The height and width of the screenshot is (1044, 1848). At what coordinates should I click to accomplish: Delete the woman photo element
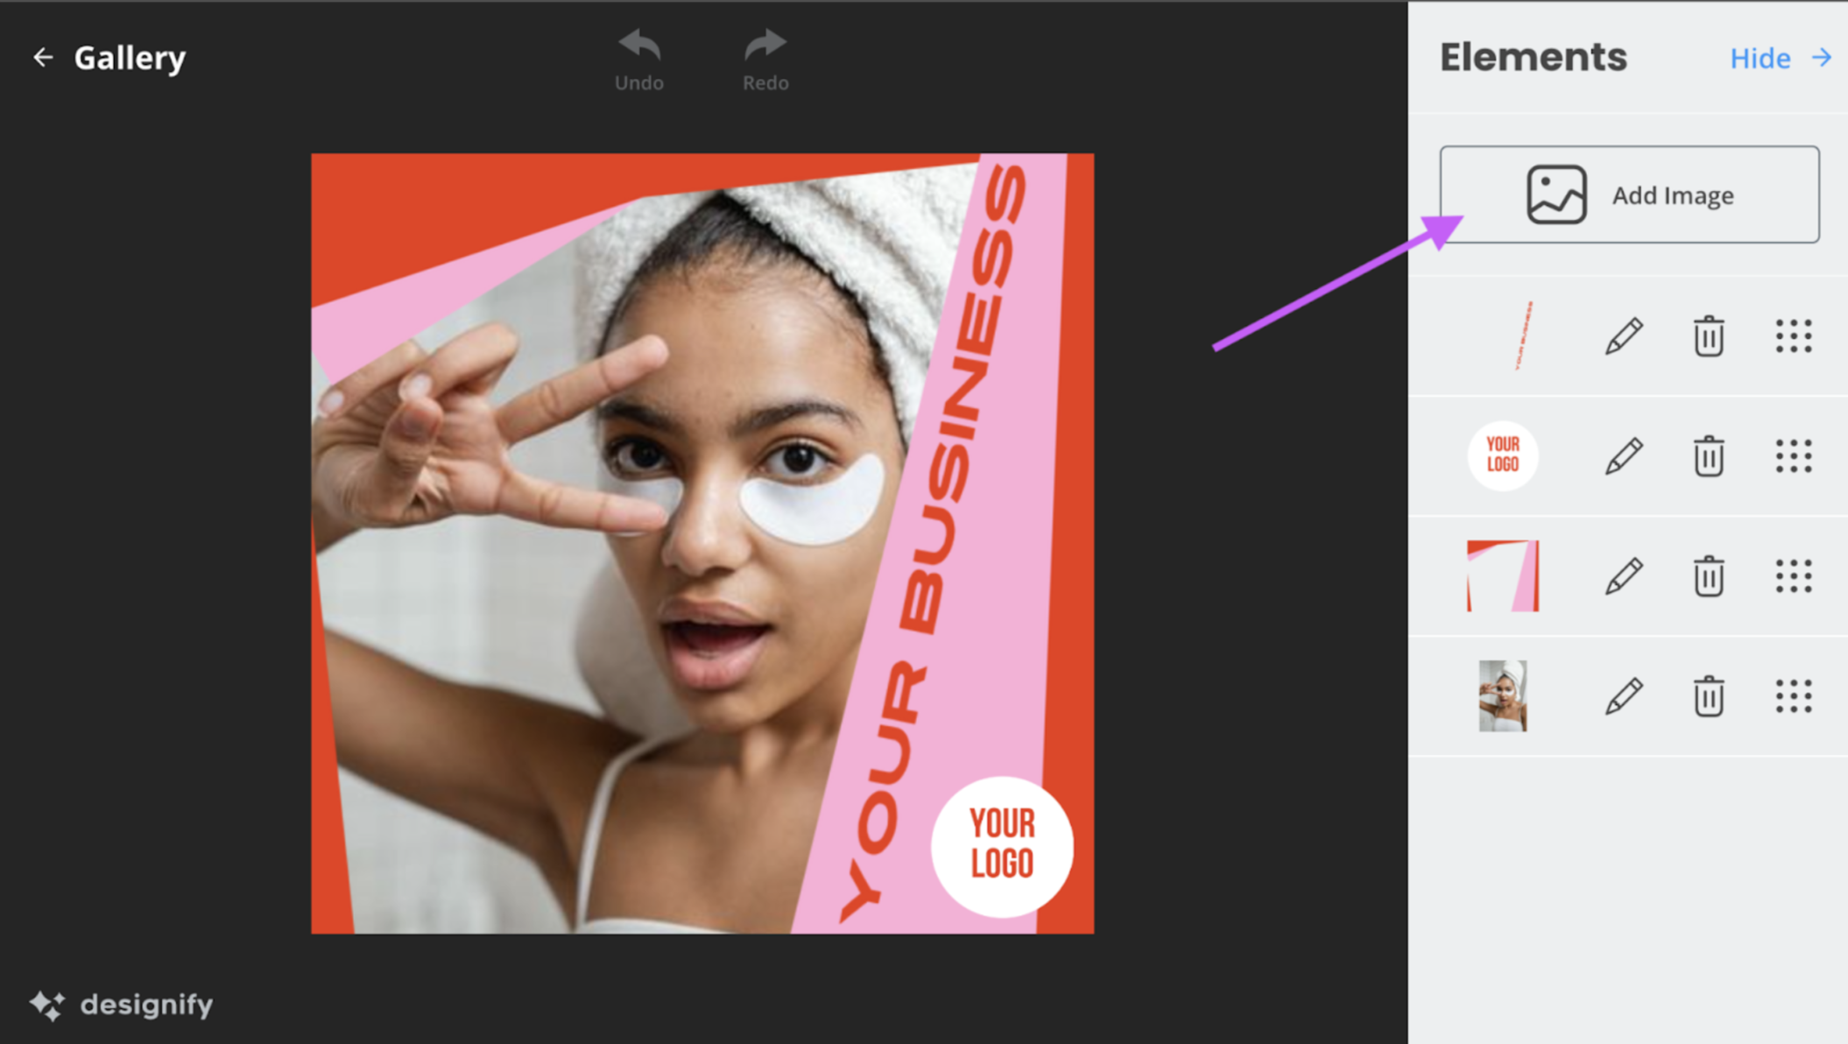click(x=1708, y=696)
